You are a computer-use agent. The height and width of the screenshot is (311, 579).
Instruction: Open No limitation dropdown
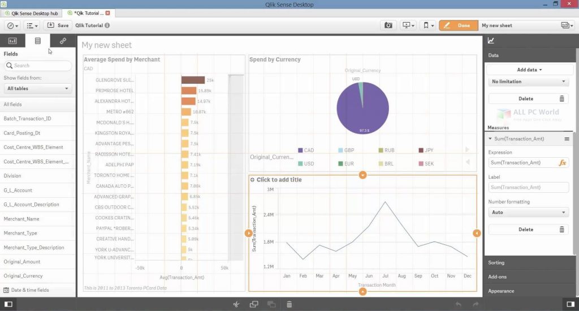(x=529, y=81)
